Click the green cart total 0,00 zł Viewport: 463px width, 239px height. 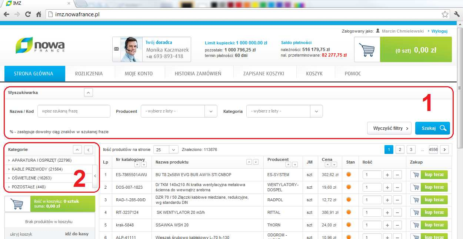pos(416,50)
